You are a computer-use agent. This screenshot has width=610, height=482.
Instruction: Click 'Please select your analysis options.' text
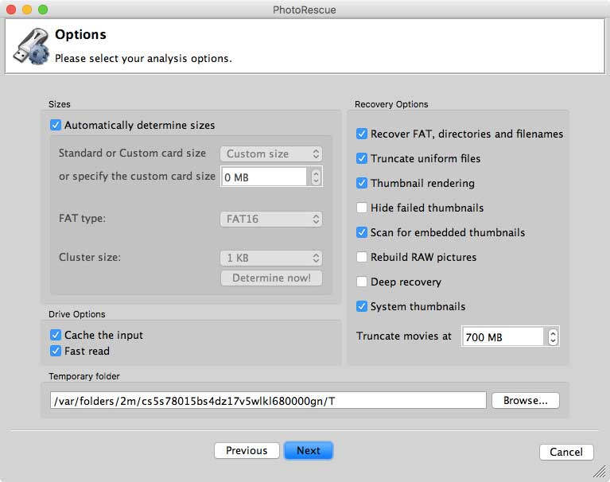pos(143,59)
